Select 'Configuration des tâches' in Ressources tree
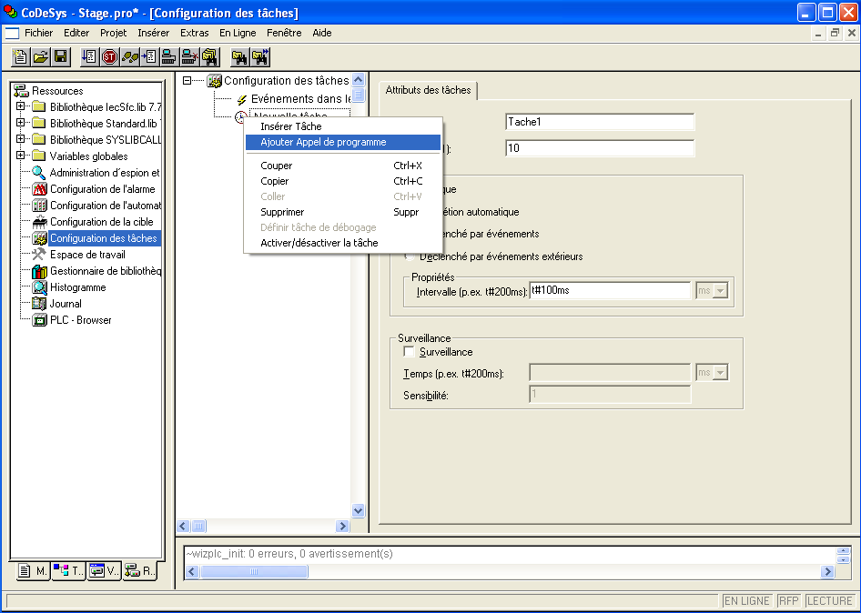 [104, 238]
